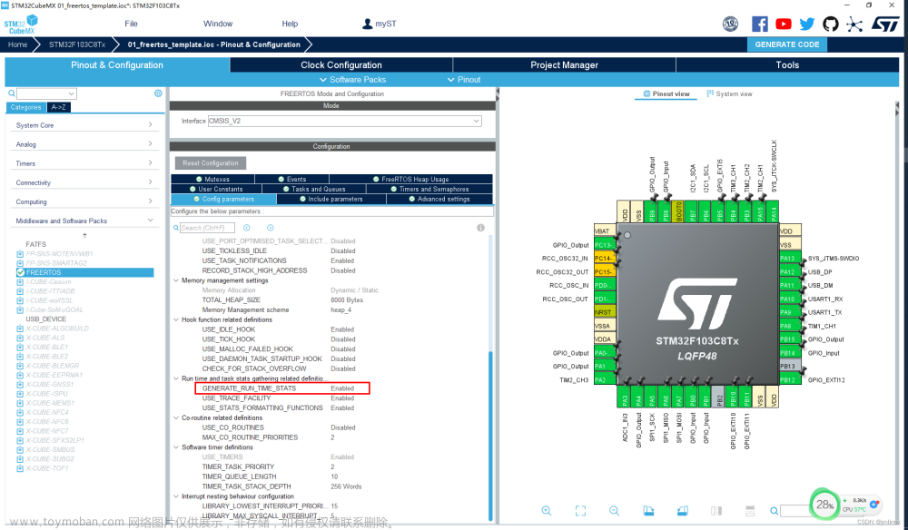The height and width of the screenshot is (530, 908).
Task: Open the FreeRTOS Heap Usage tab
Action: 410,180
